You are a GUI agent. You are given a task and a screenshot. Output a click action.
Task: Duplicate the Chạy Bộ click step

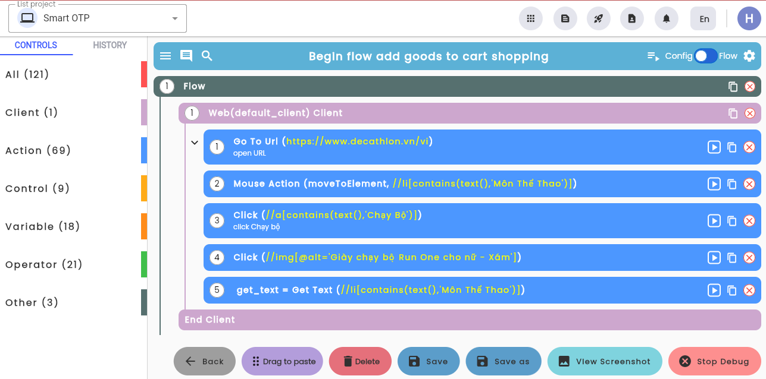tap(732, 221)
